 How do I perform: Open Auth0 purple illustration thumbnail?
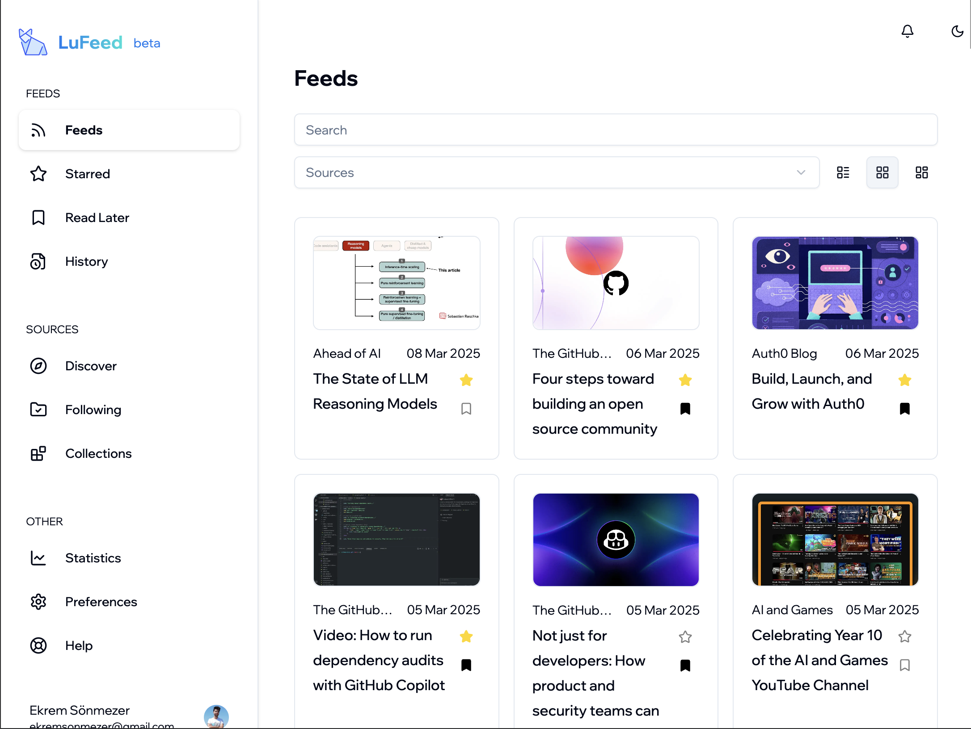click(835, 283)
